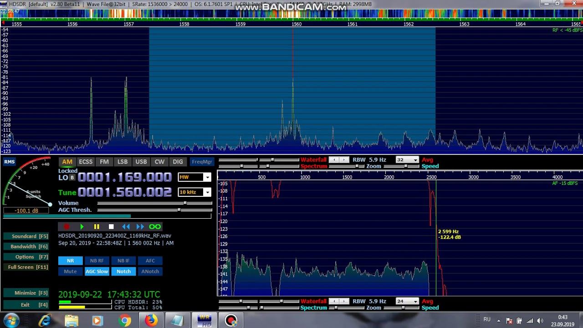This screenshot has height=328, width=583.
Task: Select CW demodulation mode
Action: point(159,162)
